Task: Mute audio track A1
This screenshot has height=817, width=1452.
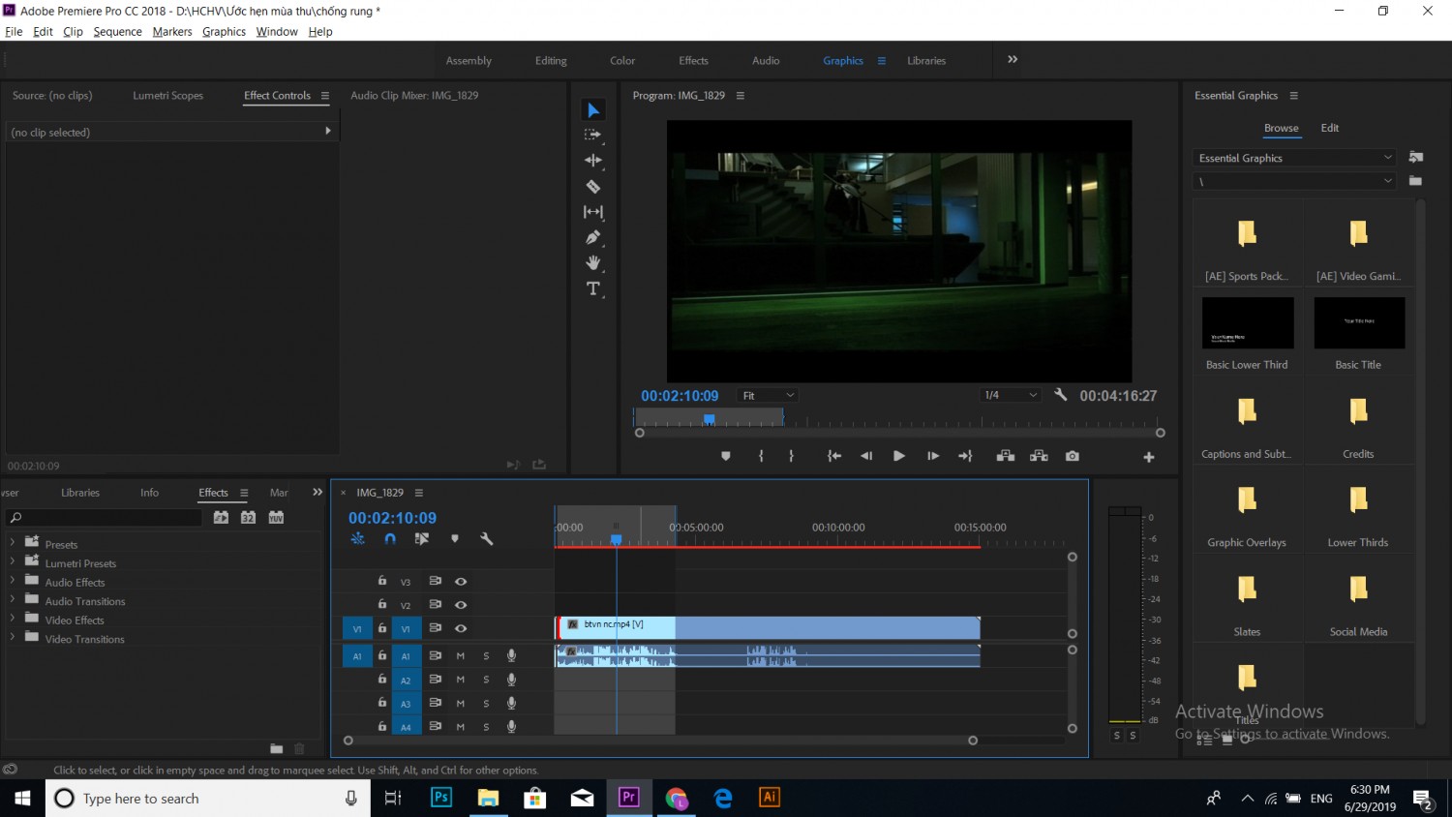Action: click(x=461, y=656)
